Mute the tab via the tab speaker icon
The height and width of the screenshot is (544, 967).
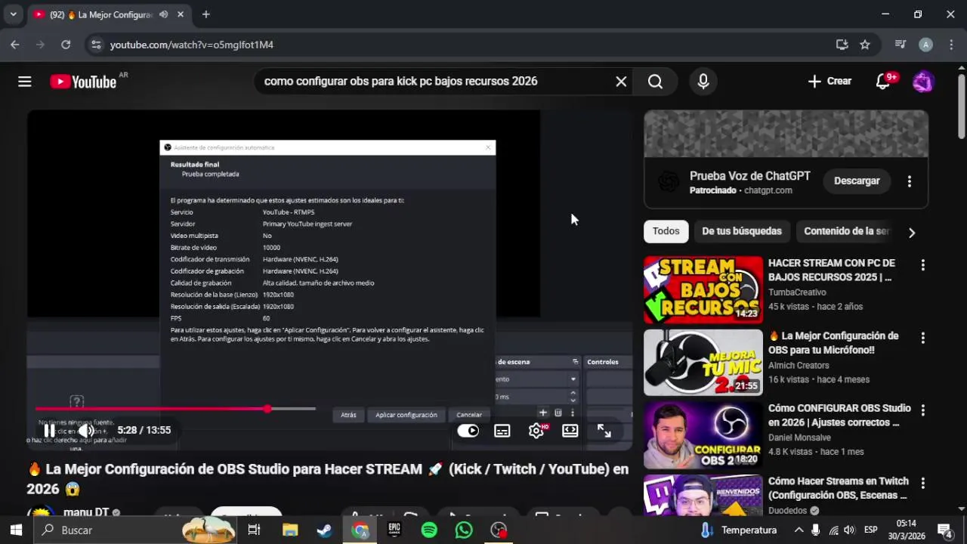[x=163, y=14]
